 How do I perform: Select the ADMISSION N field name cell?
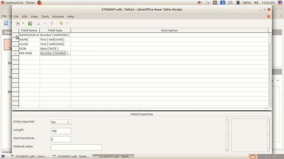pos(29,35)
